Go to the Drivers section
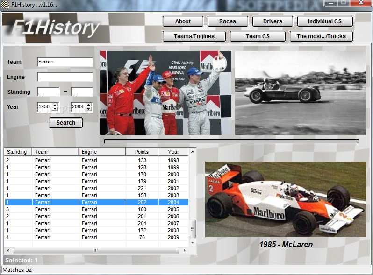This screenshot has height=275, width=373. (x=273, y=21)
